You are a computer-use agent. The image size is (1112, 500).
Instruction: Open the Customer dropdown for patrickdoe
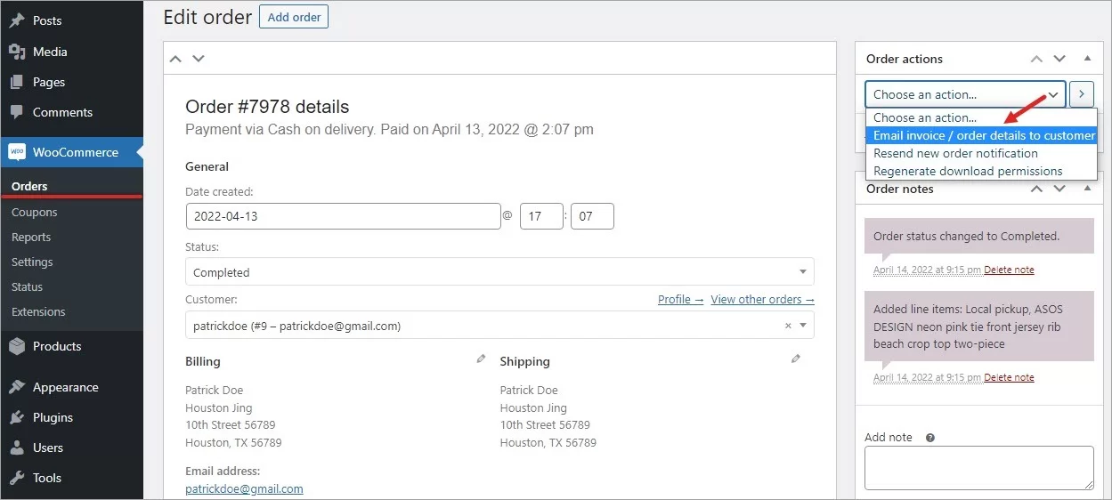click(499, 327)
